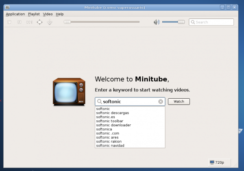This screenshot has height=171, width=244.
Task: Click the magnifier icon in the keyword field
Action: pos(99,102)
